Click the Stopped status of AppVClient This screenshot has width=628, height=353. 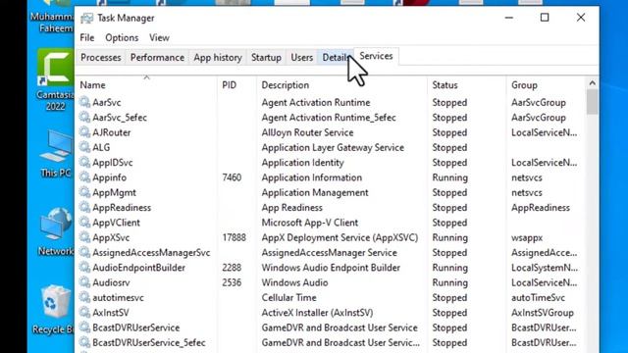coord(449,223)
